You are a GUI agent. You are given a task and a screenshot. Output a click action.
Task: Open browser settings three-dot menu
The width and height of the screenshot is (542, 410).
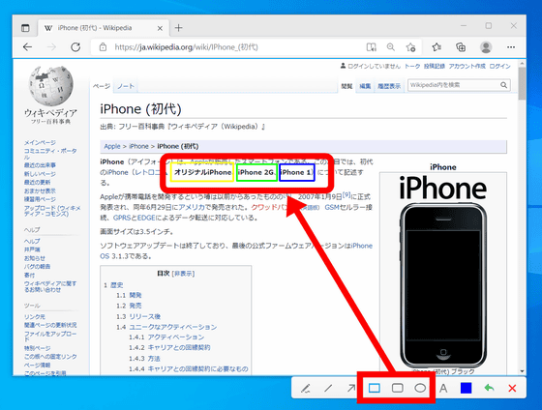(511, 47)
